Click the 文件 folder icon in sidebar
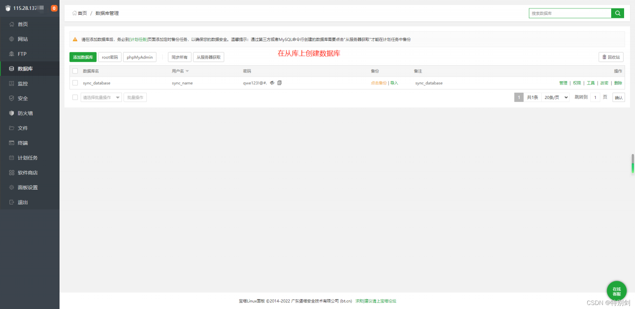Image resolution: width=635 pixels, height=309 pixels. click(x=11, y=128)
